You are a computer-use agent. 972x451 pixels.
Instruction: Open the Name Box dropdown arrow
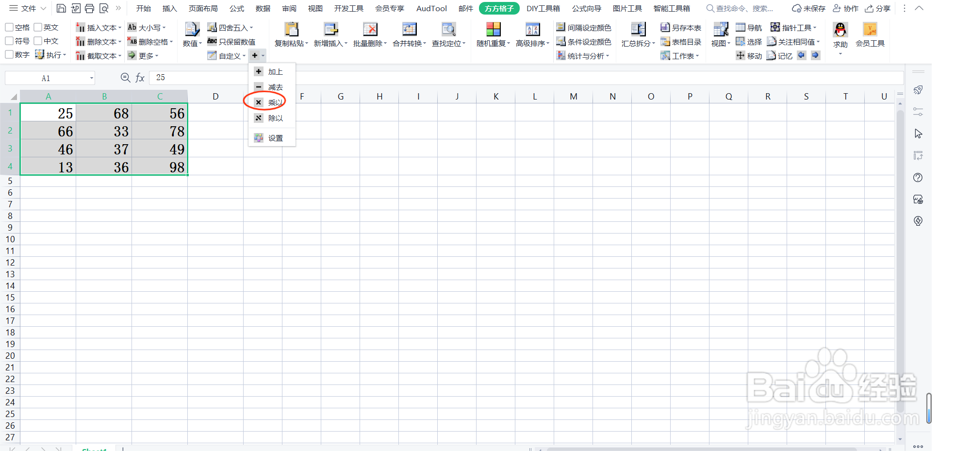91,78
